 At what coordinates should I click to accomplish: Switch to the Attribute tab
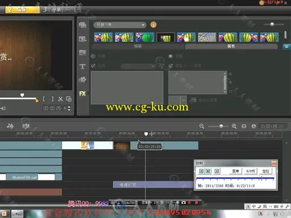pyautogui.click(x=231, y=46)
